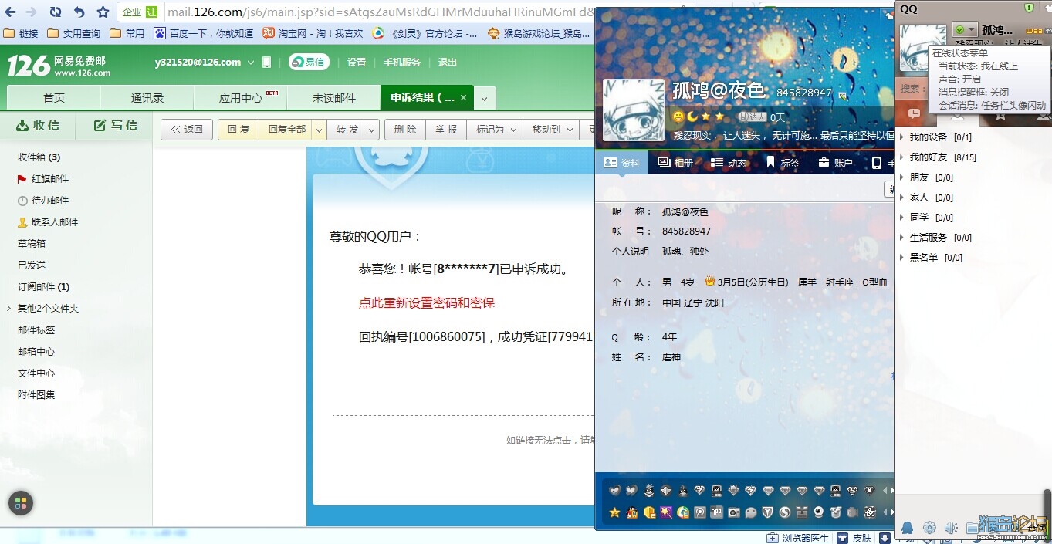The width and height of the screenshot is (1052, 544).
Task: Select the 标签 tab in the QQ profile
Action: (782, 163)
